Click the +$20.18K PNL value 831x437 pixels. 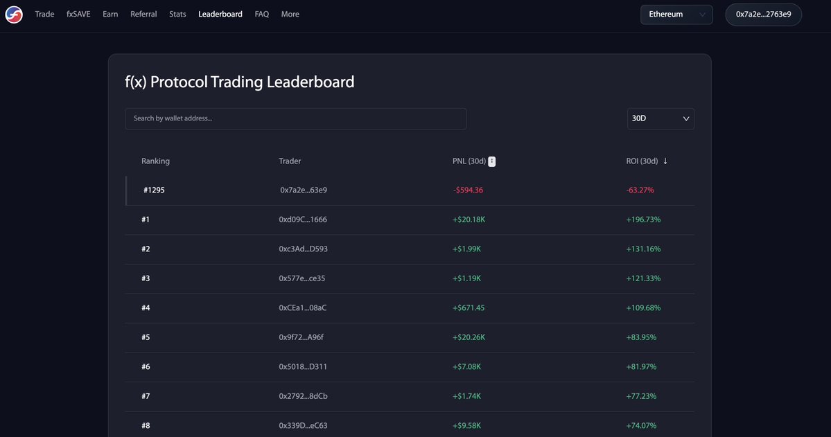tap(469, 220)
